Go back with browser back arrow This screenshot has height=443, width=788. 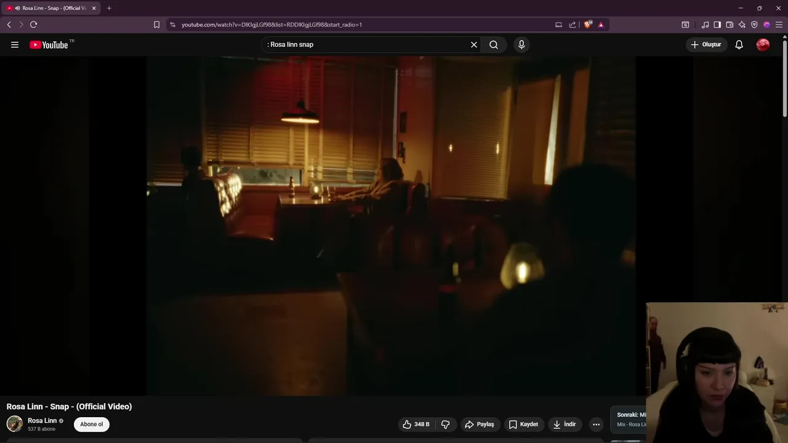coord(9,25)
